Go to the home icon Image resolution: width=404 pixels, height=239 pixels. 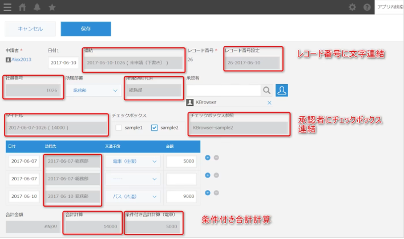pyautogui.click(x=22, y=7)
